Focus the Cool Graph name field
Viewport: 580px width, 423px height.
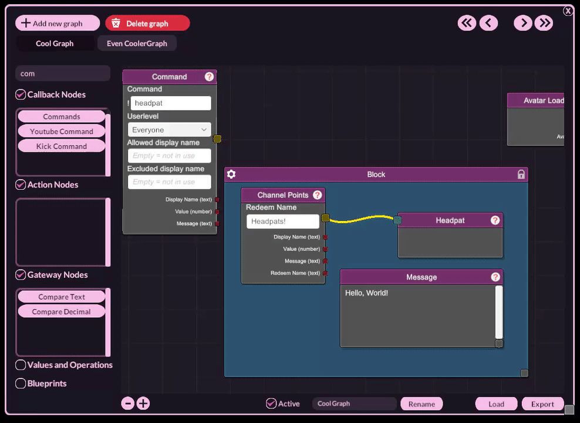355,404
